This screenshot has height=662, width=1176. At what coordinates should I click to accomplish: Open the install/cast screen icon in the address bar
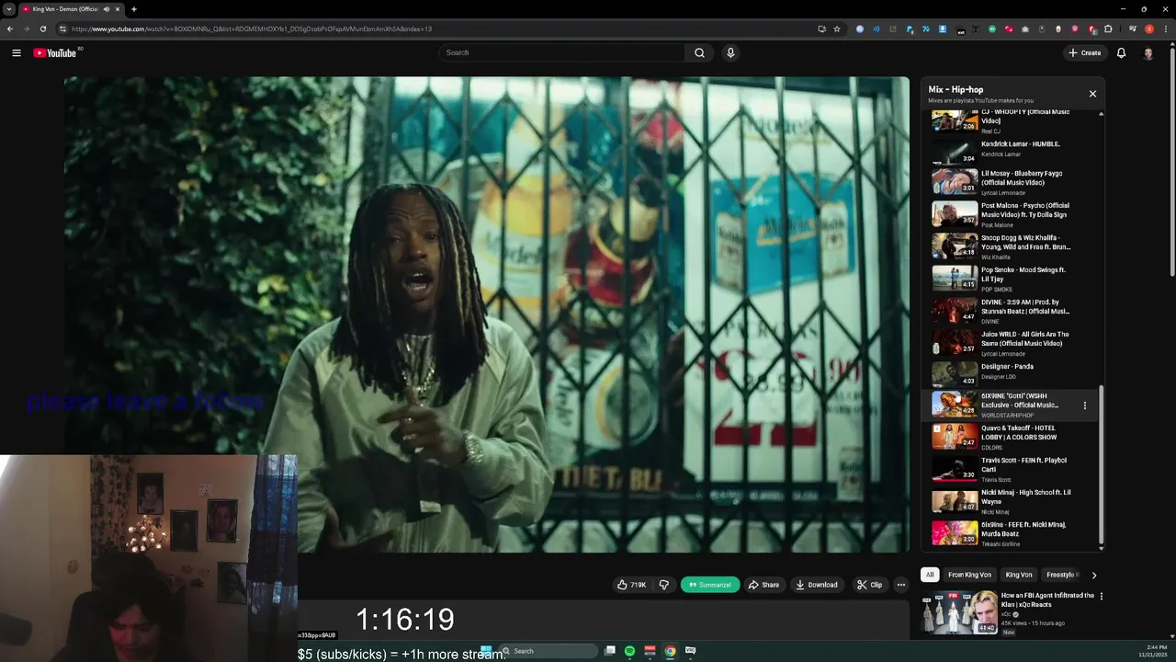(821, 29)
